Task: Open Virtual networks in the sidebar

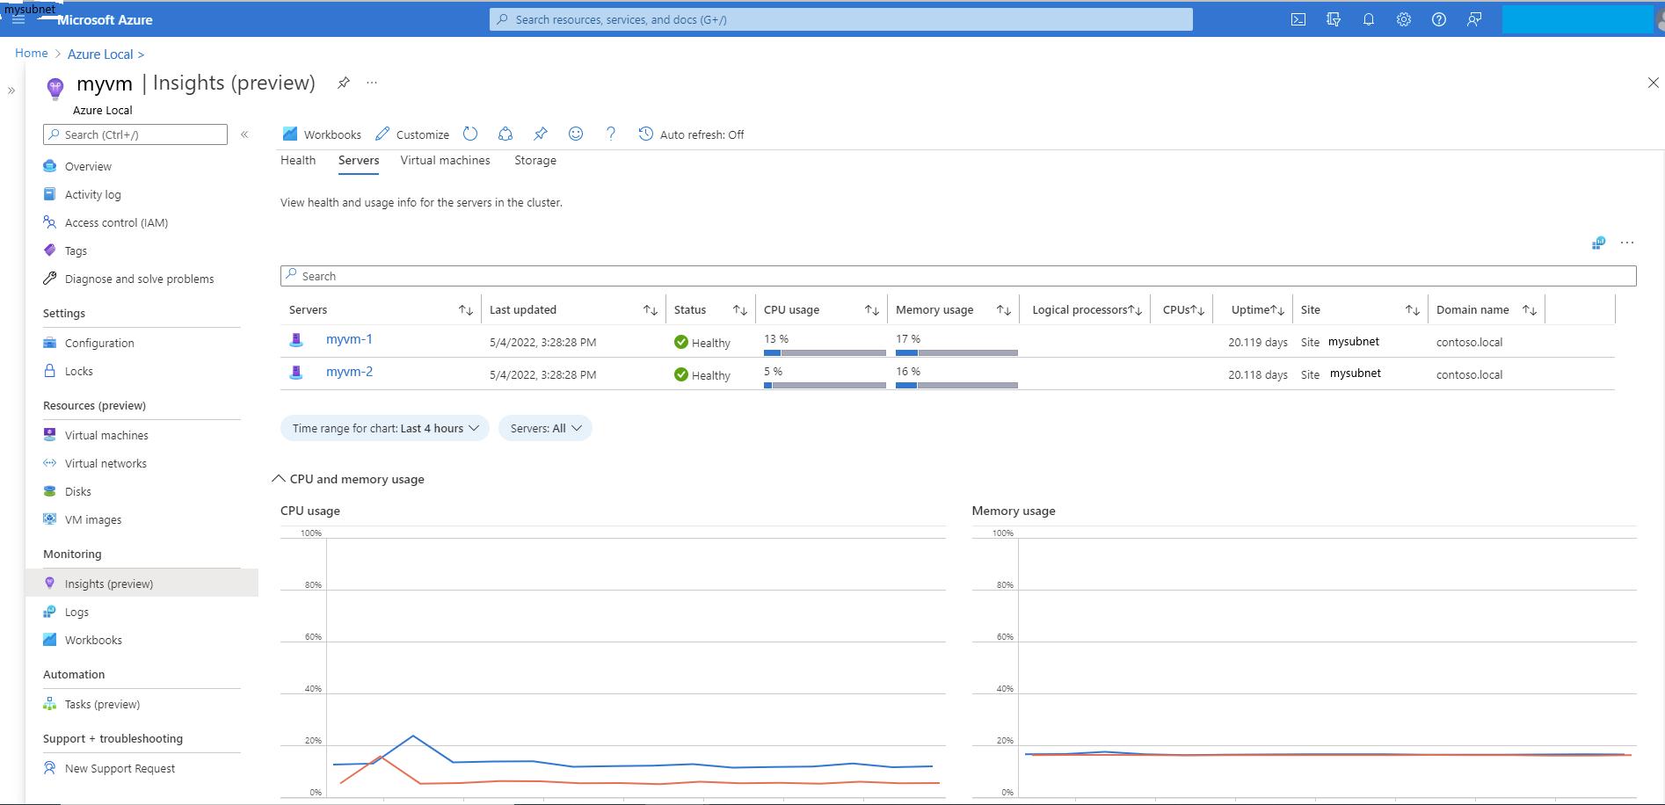Action: (105, 463)
